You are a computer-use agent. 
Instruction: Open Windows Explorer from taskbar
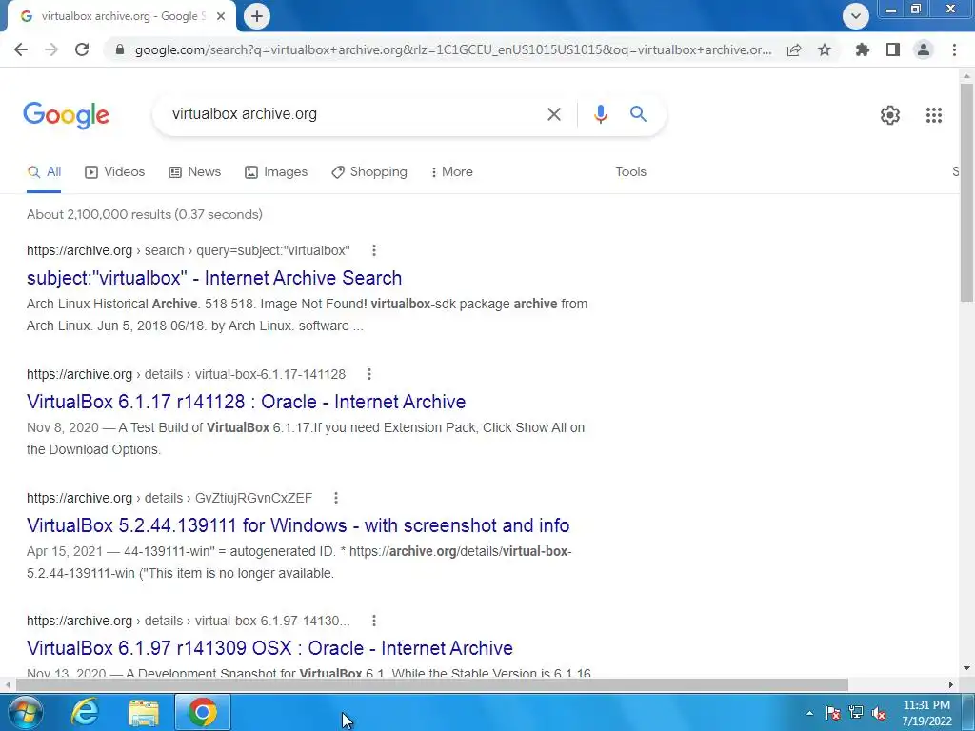click(x=144, y=713)
